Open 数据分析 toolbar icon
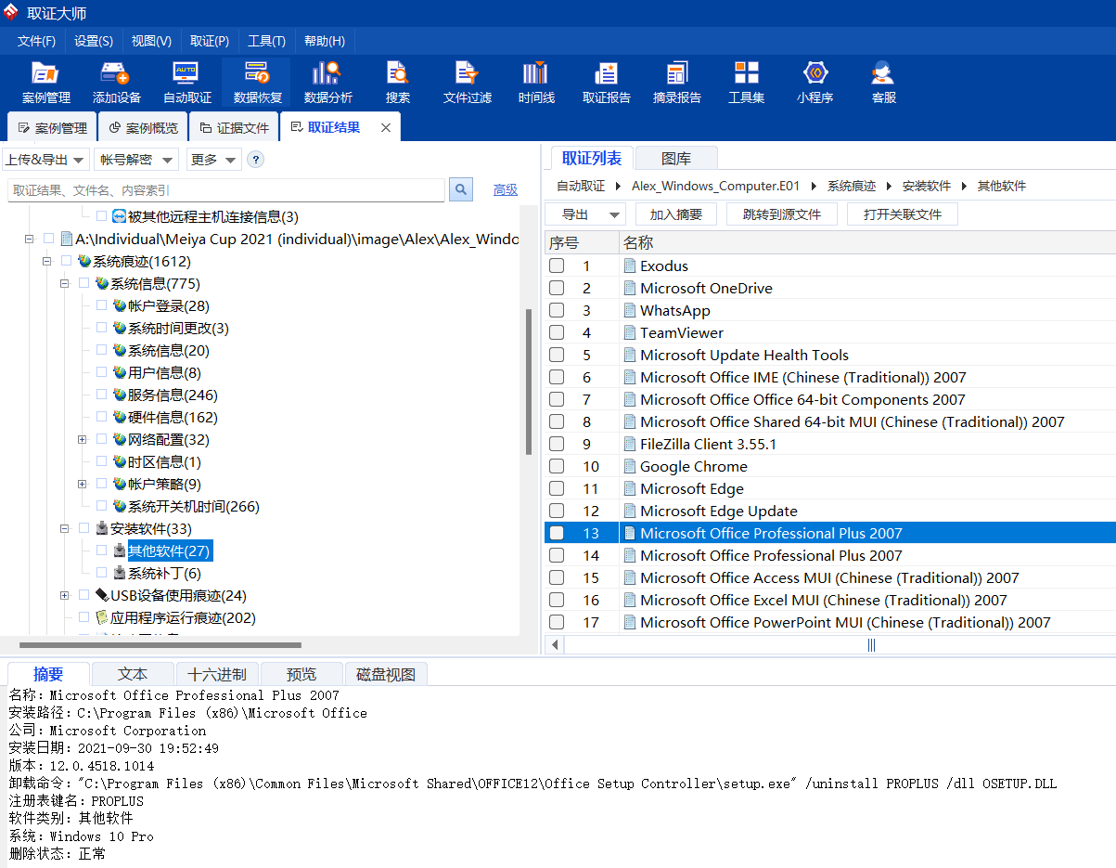Image resolution: width=1116 pixels, height=868 pixels. [327, 83]
